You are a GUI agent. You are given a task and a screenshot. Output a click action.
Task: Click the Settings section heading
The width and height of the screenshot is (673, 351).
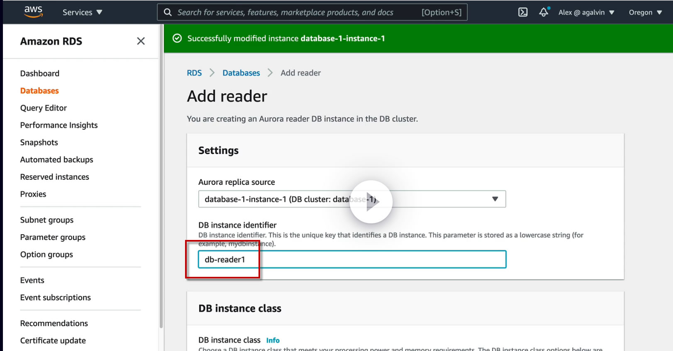click(218, 150)
